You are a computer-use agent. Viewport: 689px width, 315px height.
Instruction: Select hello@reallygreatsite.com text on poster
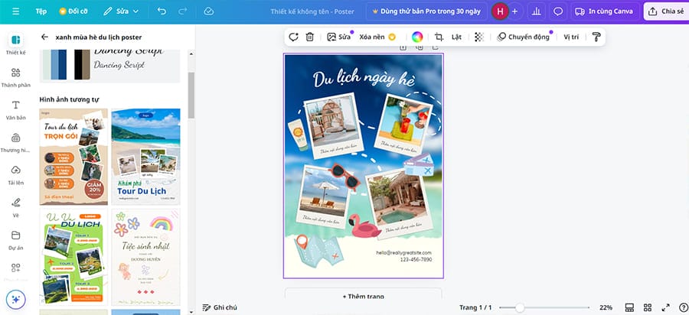[403, 253]
